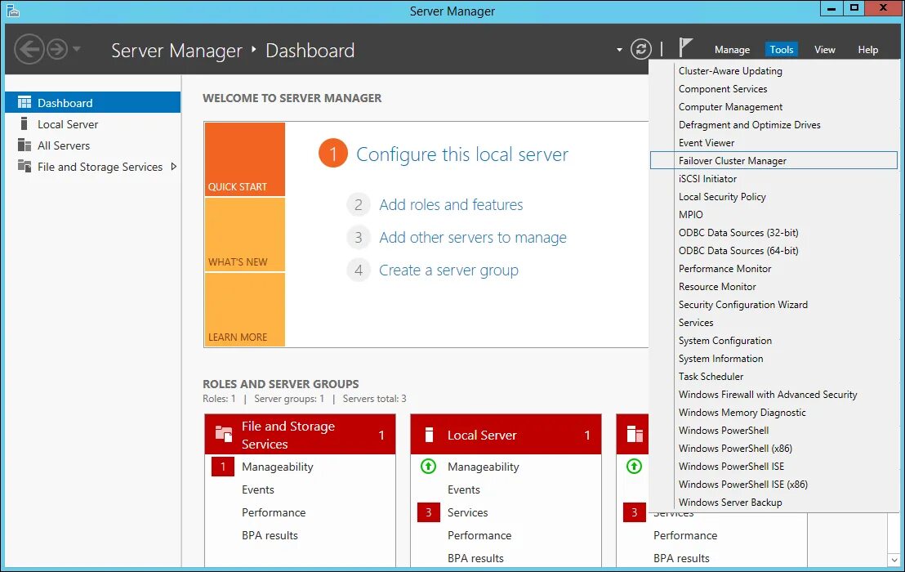Click File and Storage Services tile icon
The height and width of the screenshot is (572, 905).
click(223, 433)
